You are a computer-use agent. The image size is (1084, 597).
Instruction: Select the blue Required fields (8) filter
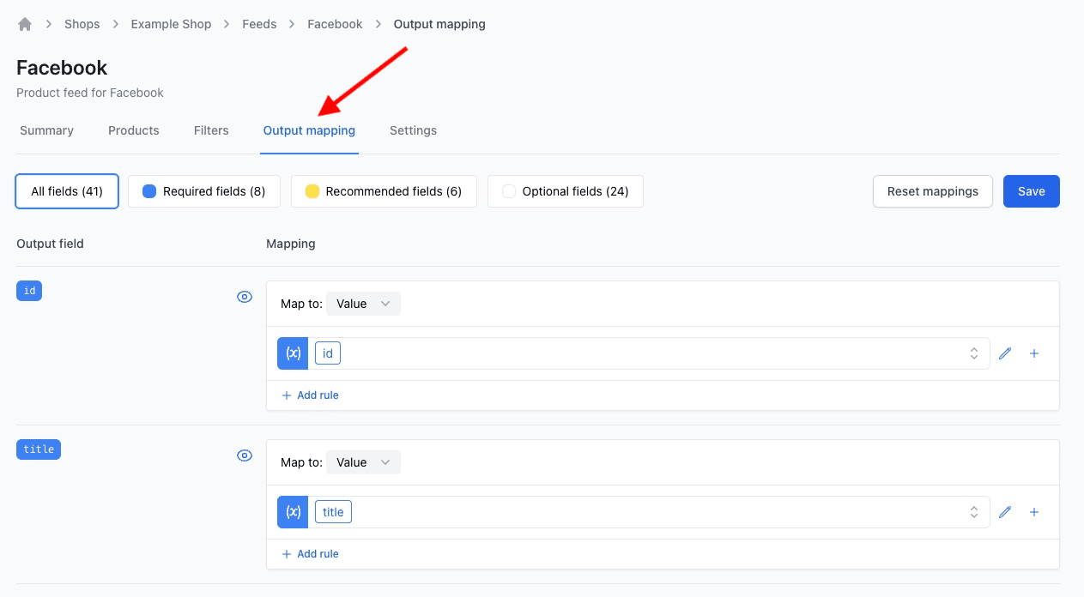pyautogui.click(x=204, y=191)
